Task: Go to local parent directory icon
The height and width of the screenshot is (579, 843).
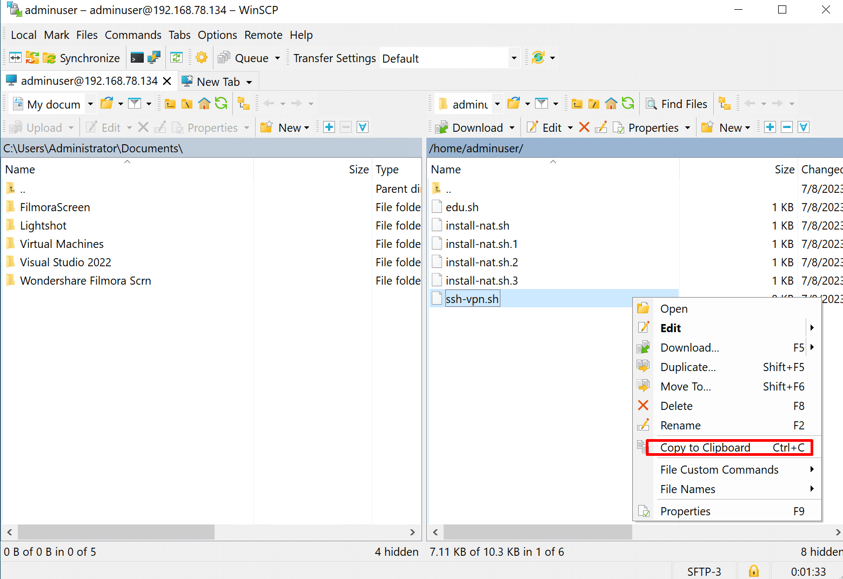Action: pyautogui.click(x=170, y=104)
